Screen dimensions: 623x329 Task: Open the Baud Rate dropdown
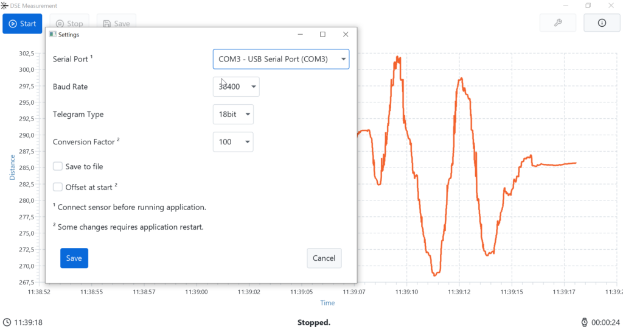[236, 87]
